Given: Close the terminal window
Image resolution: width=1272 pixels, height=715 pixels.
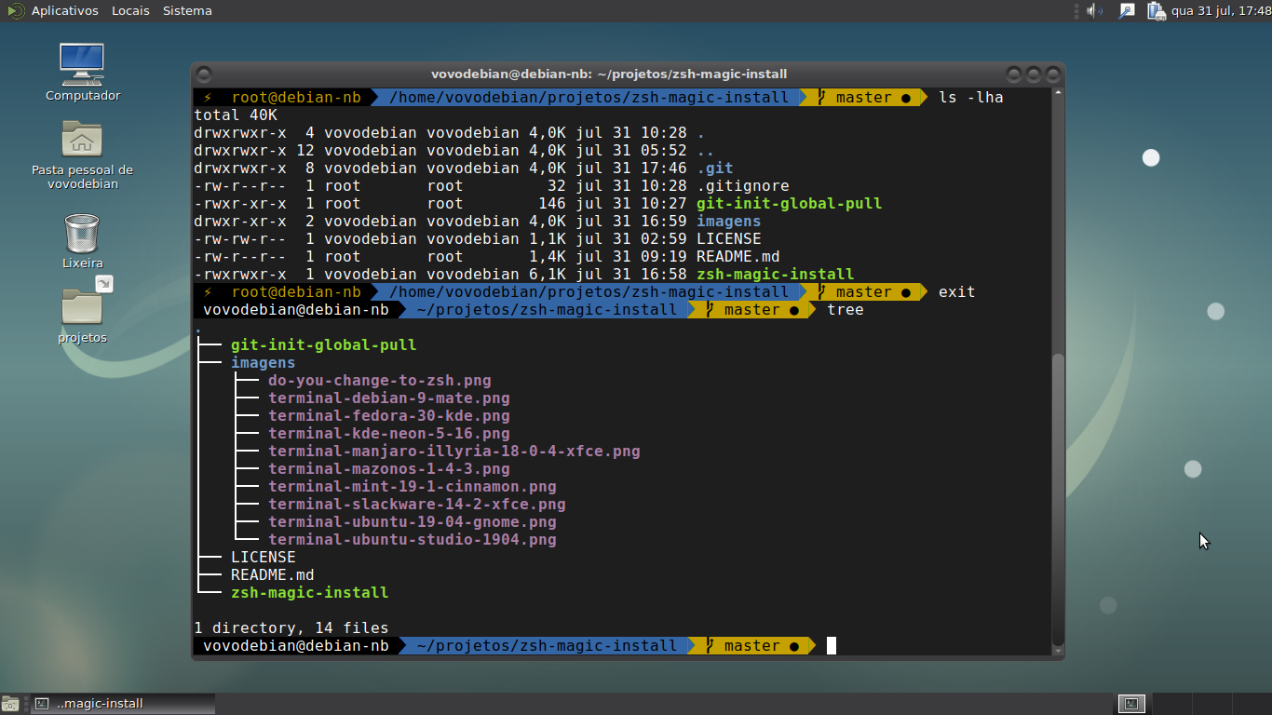Looking at the screenshot, I should point(1053,74).
